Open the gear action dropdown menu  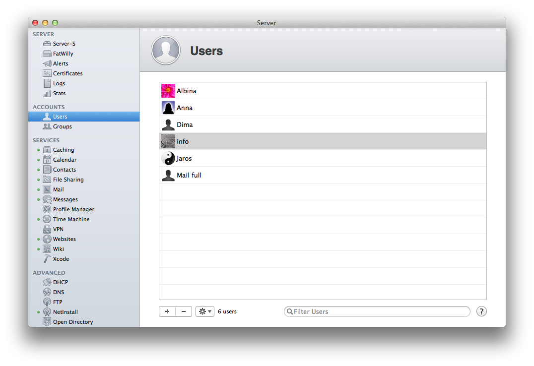(205, 311)
